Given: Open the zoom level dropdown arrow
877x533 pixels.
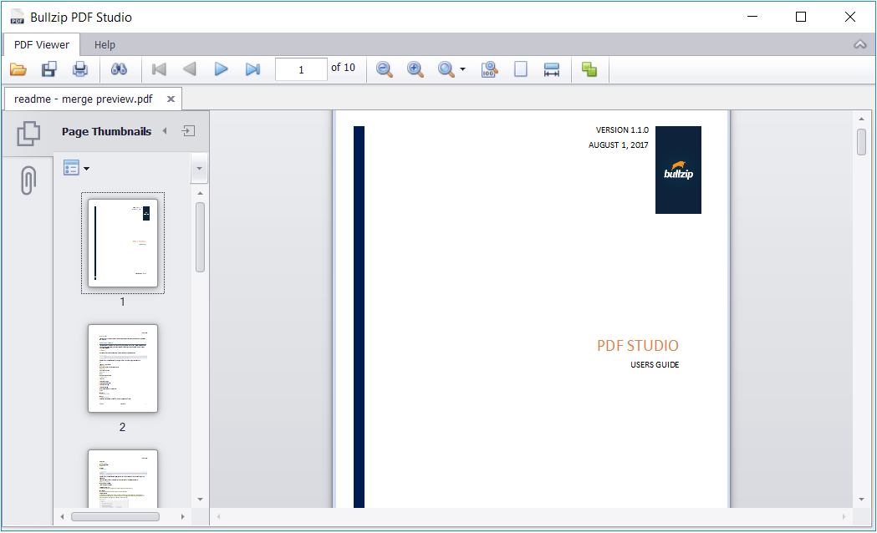Looking at the screenshot, I should [x=462, y=70].
